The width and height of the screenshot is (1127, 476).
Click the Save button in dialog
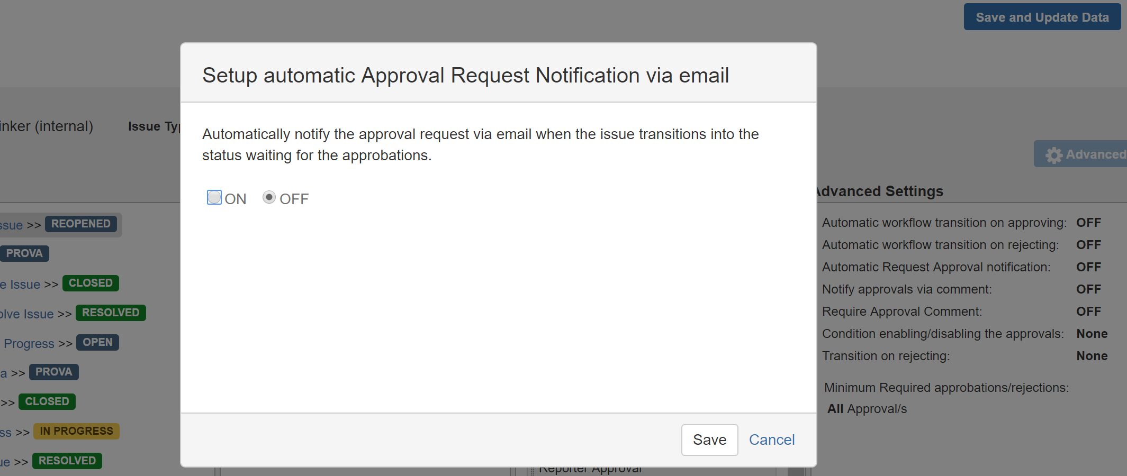[x=709, y=440]
